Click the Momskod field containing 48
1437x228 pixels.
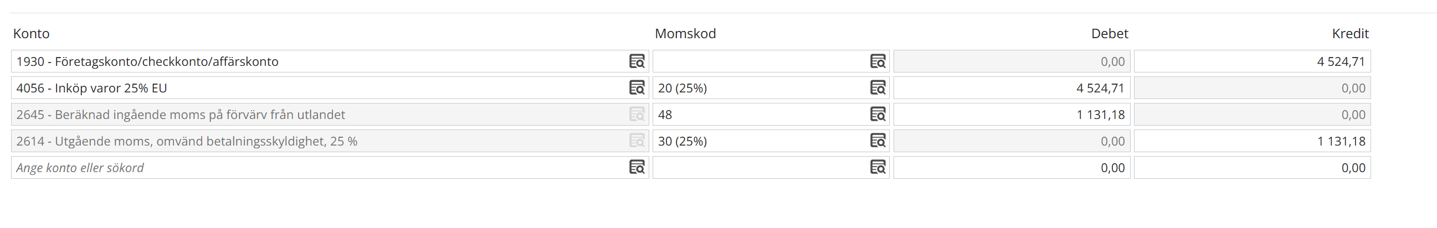759,115
